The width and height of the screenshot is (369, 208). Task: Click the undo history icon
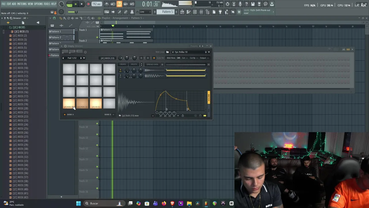coord(227,4)
